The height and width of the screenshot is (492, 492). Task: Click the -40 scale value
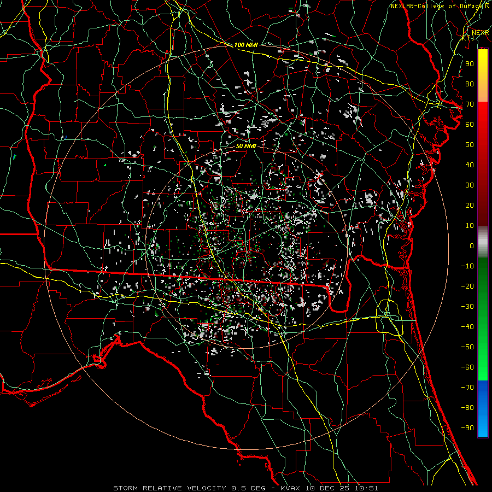[467, 327]
